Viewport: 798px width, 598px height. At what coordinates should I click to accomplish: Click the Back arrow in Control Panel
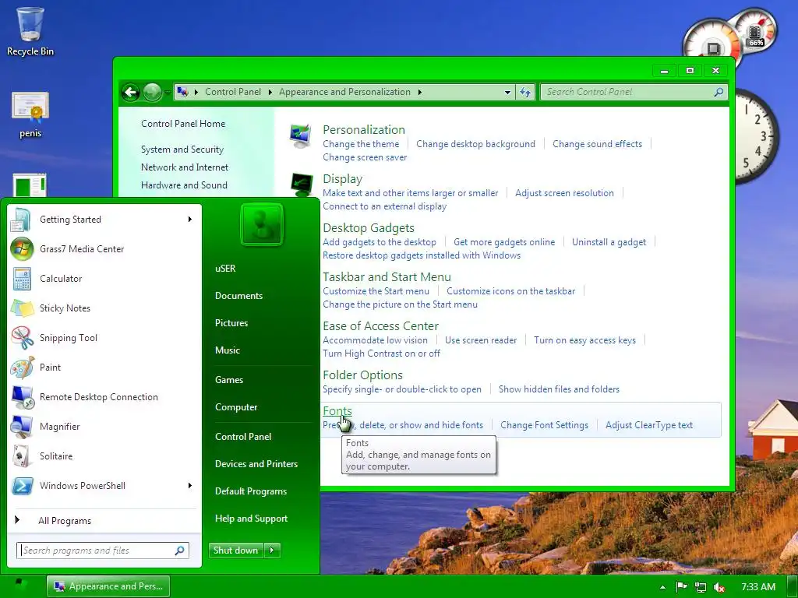click(131, 92)
